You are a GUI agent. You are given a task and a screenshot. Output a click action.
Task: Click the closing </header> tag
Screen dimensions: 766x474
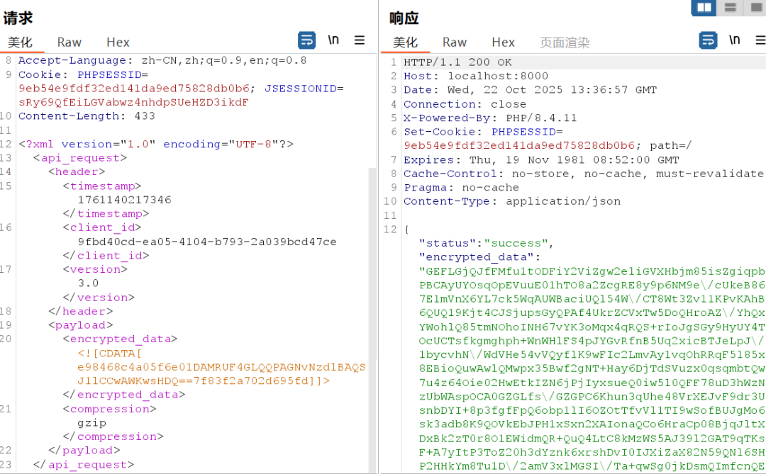click(81, 312)
